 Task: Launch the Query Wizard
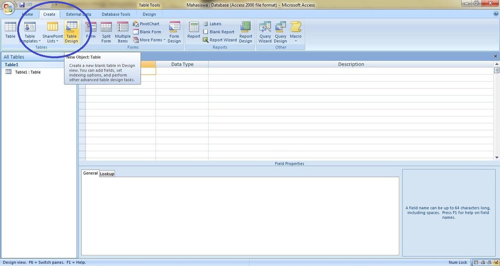[x=265, y=27]
